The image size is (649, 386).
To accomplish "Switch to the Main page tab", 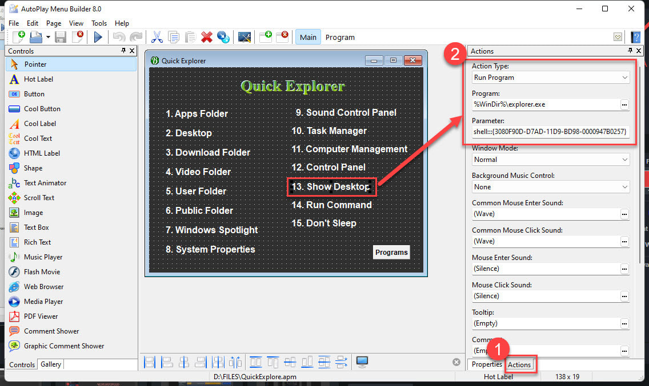I will pyautogui.click(x=308, y=37).
